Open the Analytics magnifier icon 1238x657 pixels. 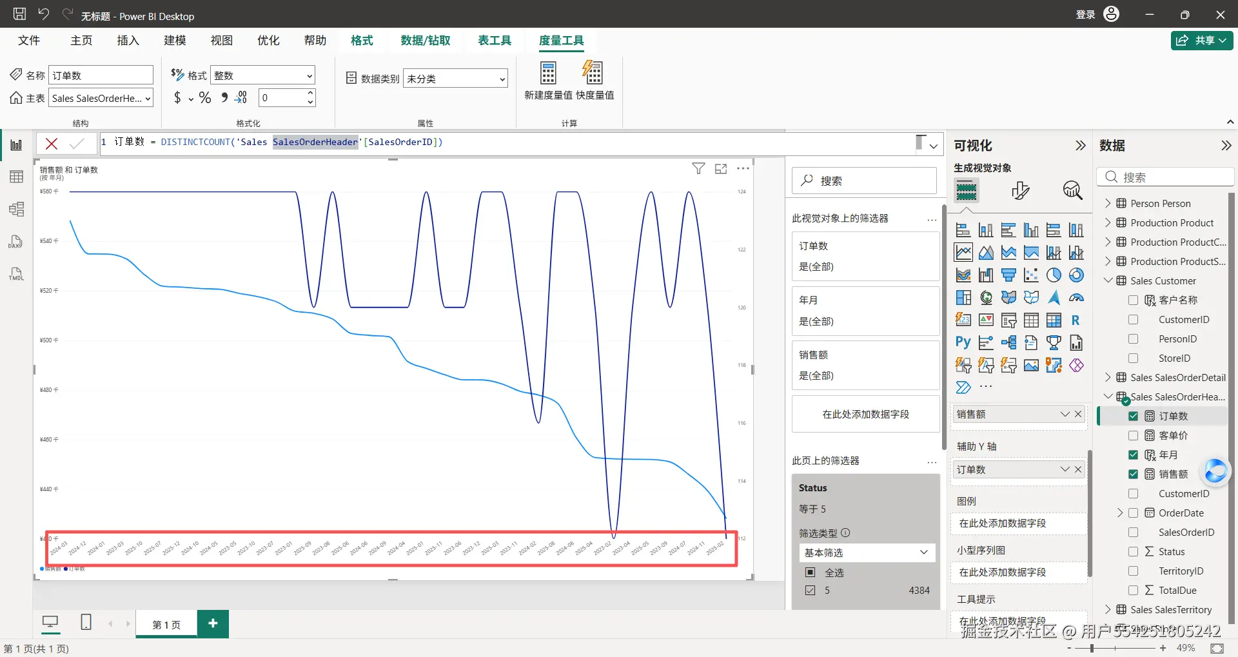1072,190
